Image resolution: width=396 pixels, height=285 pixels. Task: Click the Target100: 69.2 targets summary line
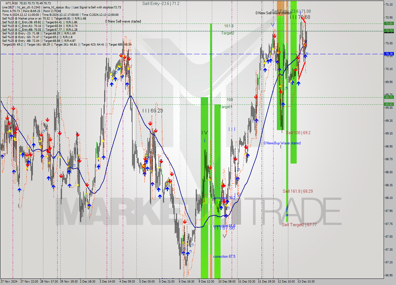67,44
